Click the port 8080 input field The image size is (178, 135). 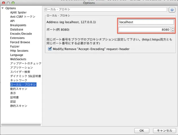tap(144, 30)
